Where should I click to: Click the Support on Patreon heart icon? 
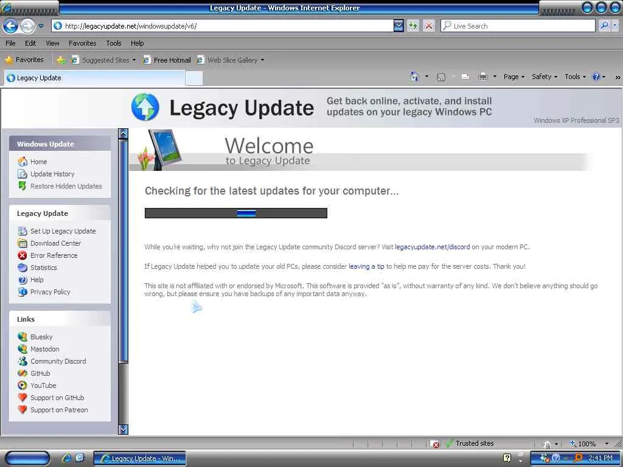click(23, 410)
